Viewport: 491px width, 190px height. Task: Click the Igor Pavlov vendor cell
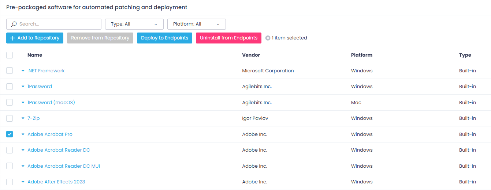[x=256, y=118]
